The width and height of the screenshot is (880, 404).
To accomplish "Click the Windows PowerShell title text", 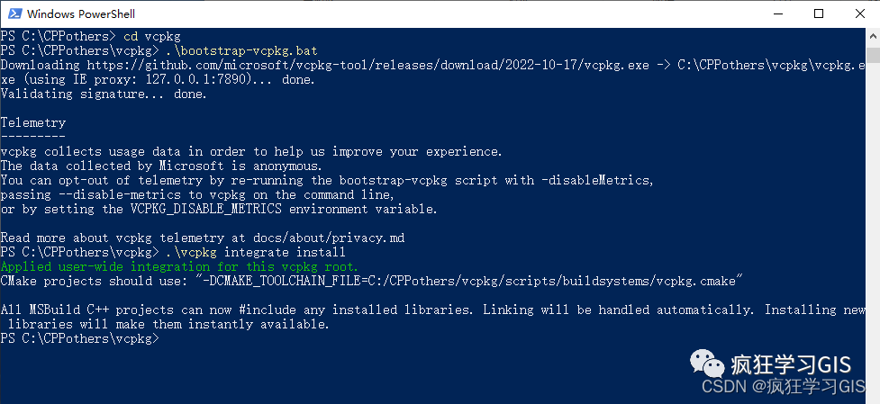I will (x=81, y=14).
